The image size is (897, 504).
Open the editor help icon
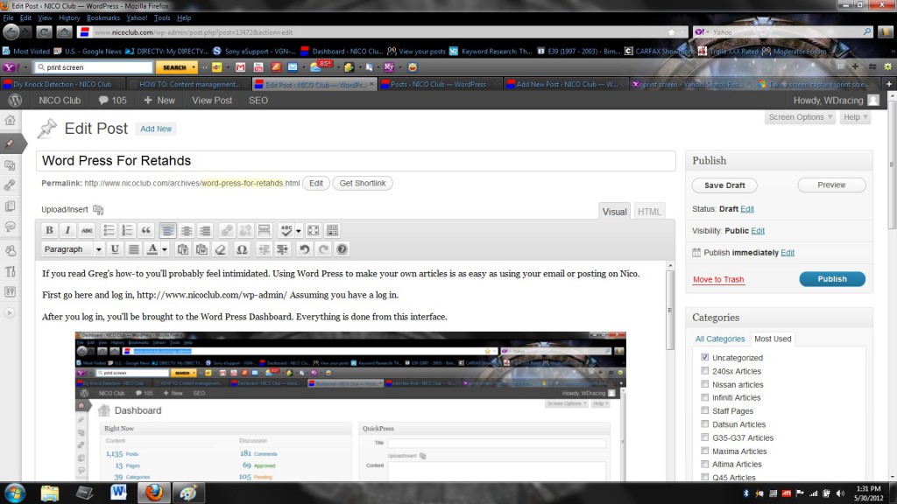pos(343,249)
